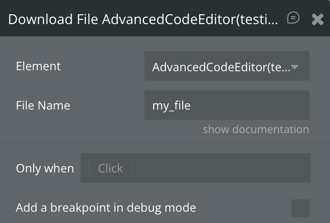Open the Element dropdown
Screen dimensions: 330x223
226,66
